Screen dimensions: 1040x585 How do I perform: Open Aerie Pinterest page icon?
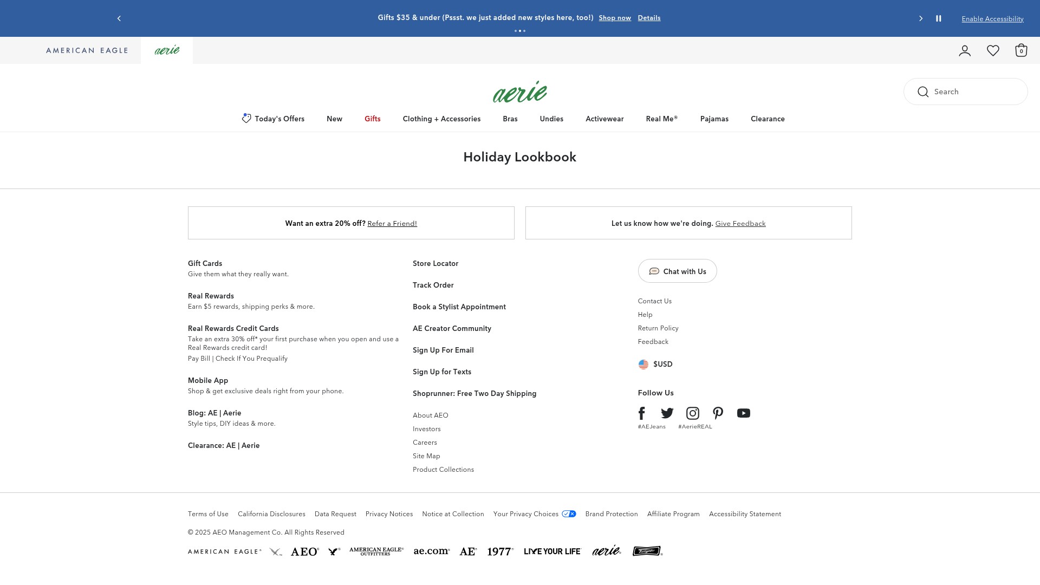coord(718,413)
